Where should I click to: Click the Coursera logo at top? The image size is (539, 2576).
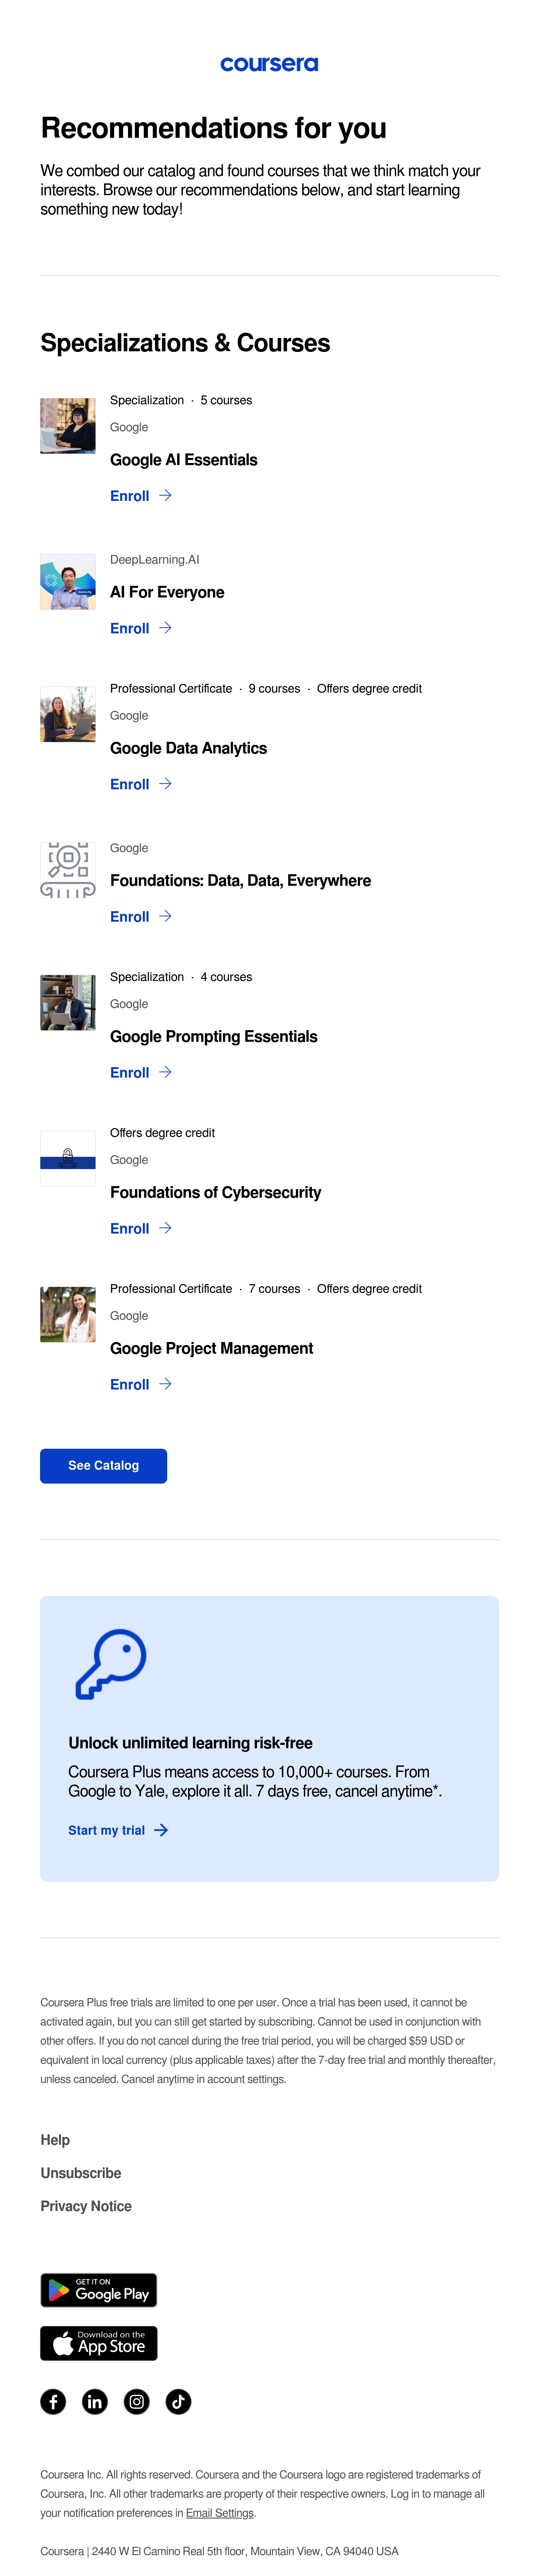(x=269, y=64)
